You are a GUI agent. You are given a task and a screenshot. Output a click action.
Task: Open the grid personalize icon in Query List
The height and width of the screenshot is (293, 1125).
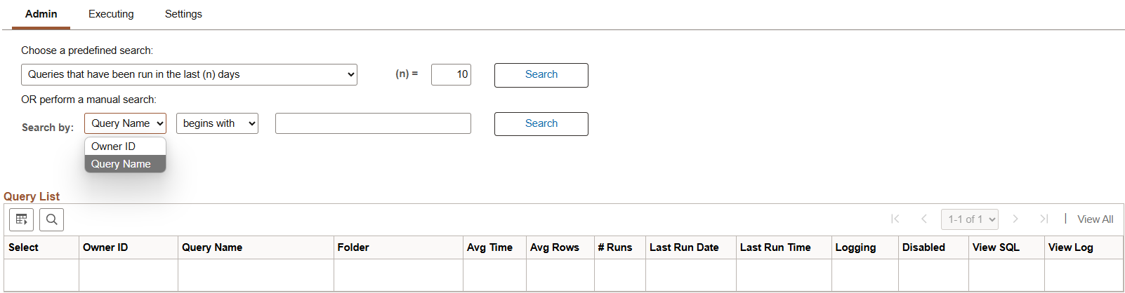22,219
